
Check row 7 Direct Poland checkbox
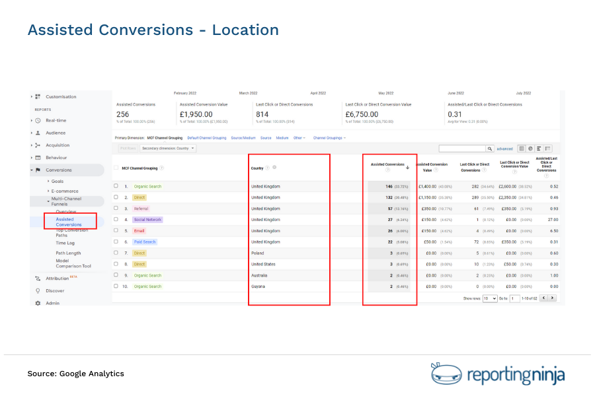pyautogui.click(x=116, y=252)
